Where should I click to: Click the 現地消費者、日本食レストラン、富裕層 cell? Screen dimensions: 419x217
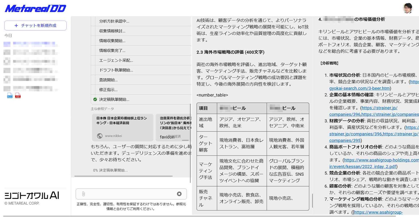[242, 143]
